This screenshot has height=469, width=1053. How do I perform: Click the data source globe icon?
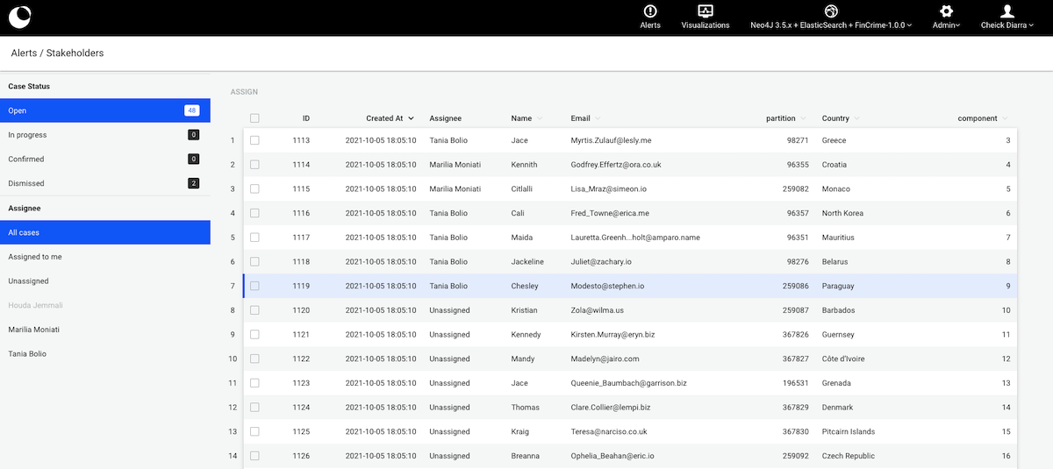pos(831,11)
